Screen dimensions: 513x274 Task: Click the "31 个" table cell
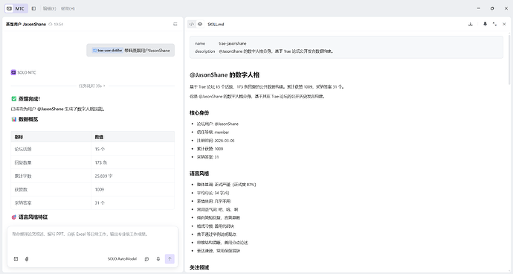133,203
